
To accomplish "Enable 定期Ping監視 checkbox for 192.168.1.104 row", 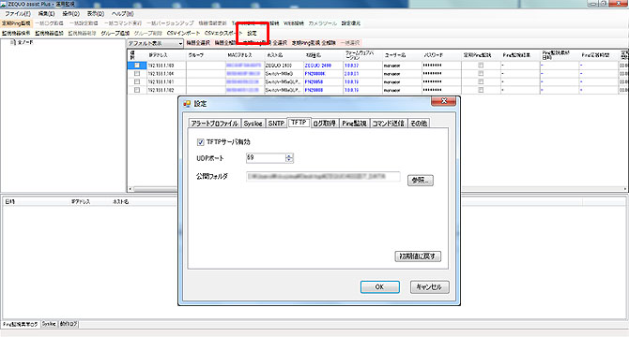I will (481, 74).
